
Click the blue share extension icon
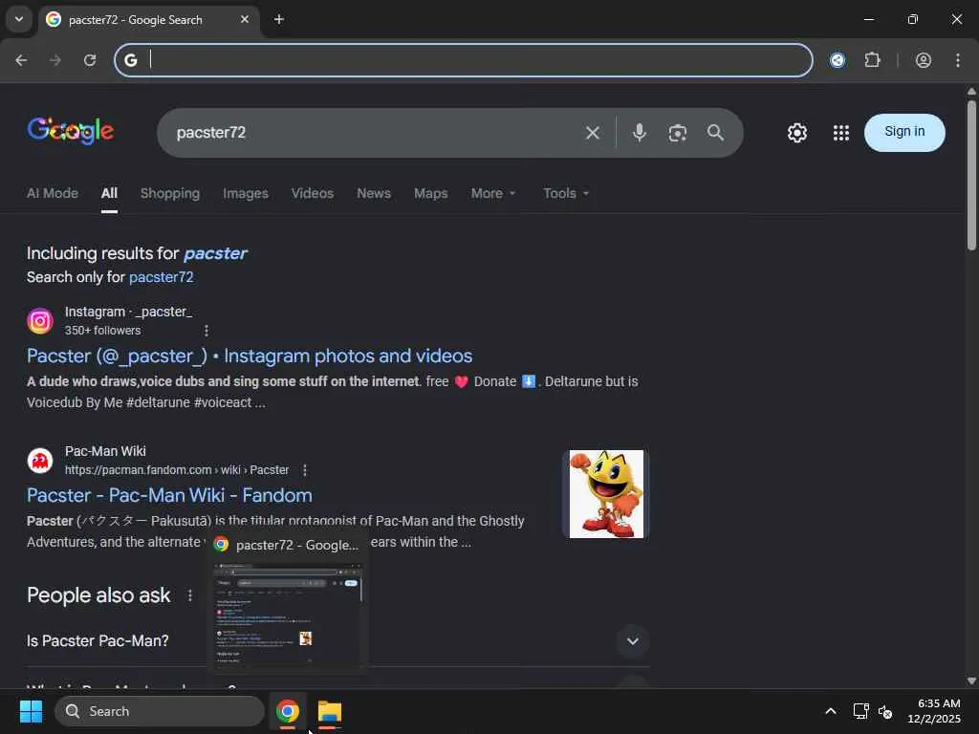tap(838, 60)
